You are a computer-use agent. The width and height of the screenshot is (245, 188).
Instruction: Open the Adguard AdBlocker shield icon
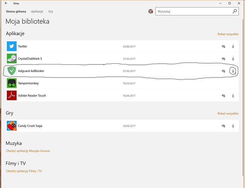12,71
